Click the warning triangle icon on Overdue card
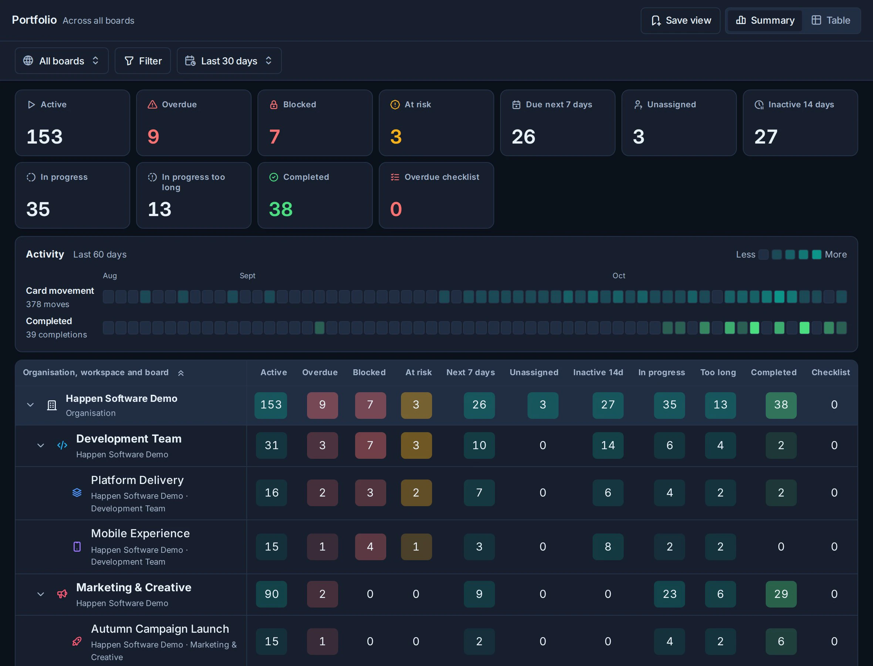 [x=152, y=105]
